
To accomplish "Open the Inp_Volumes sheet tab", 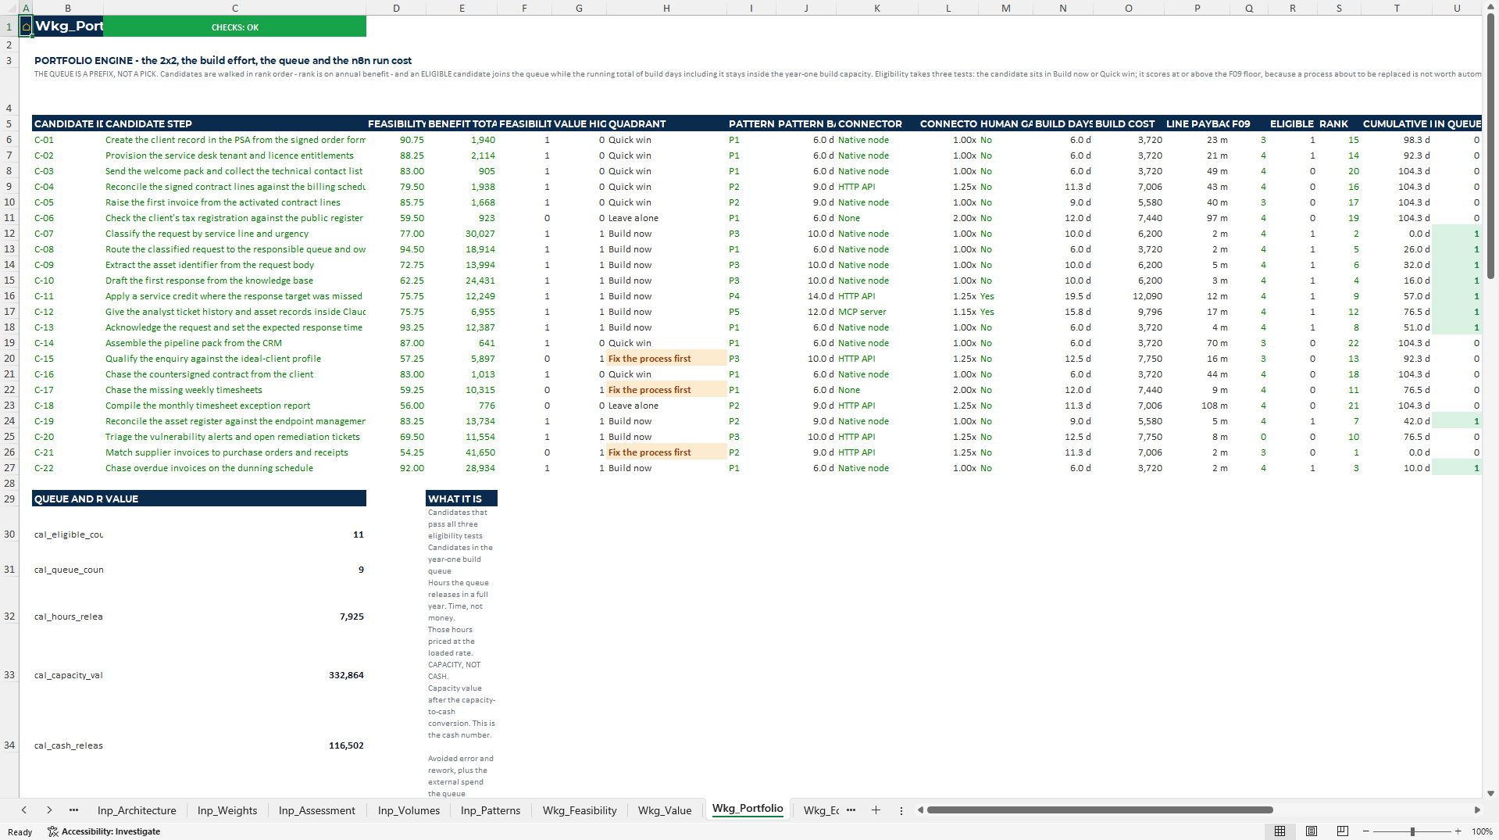I will pos(409,810).
